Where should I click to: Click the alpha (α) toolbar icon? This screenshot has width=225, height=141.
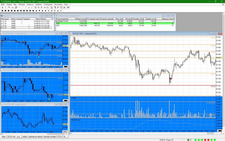coord(49,11)
